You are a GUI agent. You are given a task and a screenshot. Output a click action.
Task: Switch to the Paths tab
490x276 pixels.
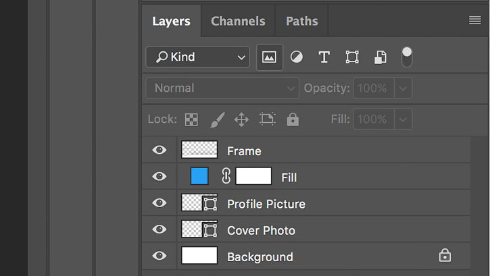302,21
